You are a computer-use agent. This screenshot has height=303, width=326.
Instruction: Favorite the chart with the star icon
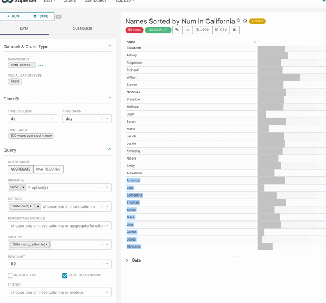[x=239, y=21]
